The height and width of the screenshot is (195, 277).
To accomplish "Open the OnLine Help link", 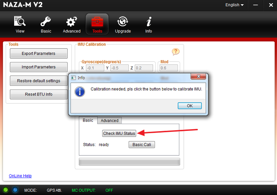I will [20, 176].
